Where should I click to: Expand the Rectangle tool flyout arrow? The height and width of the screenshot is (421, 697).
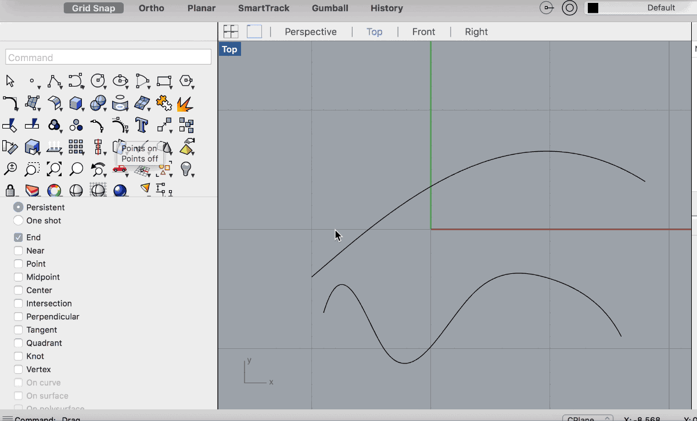coord(171,87)
